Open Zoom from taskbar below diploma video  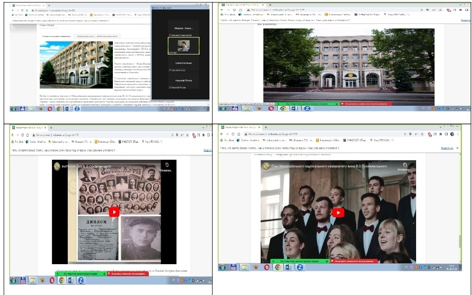pyautogui.click(x=81, y=280)
